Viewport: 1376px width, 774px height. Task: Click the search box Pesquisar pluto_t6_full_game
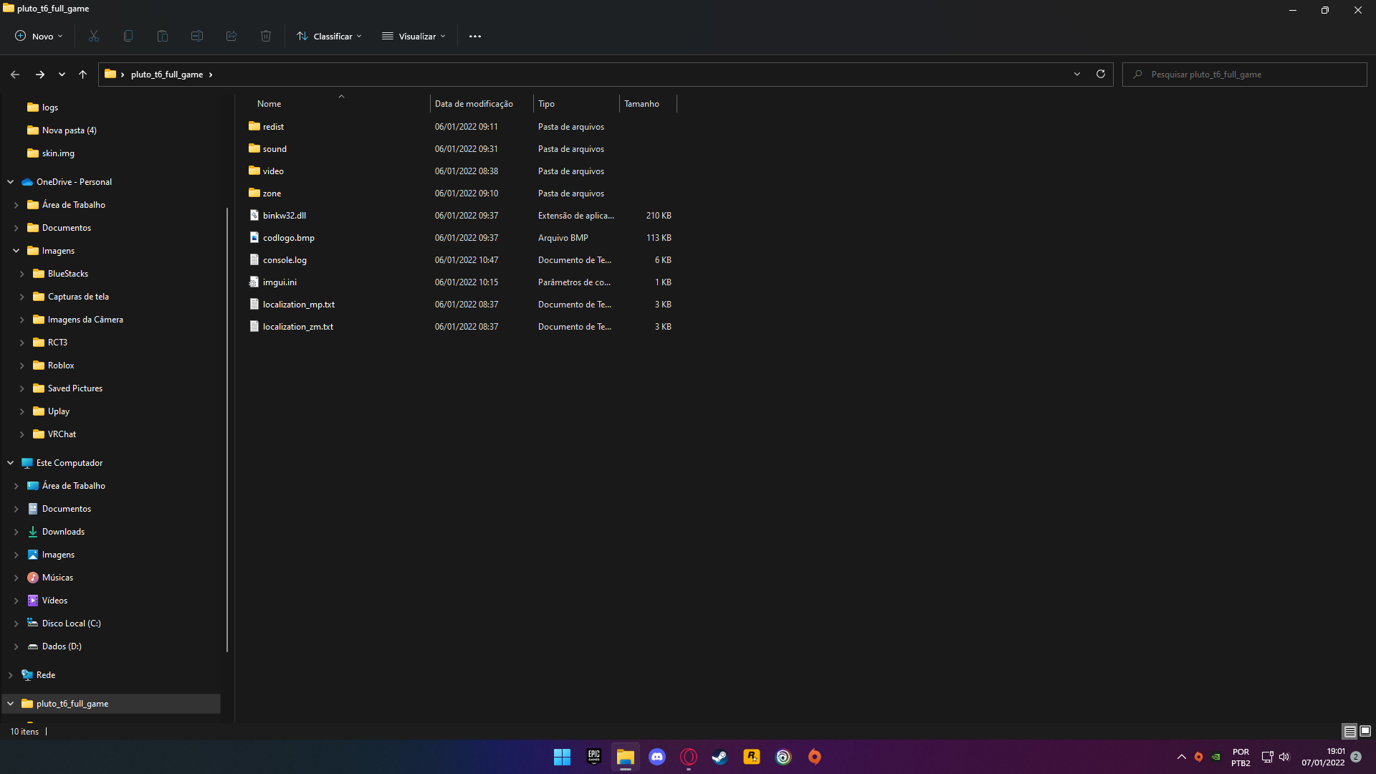click(1245, 75)
